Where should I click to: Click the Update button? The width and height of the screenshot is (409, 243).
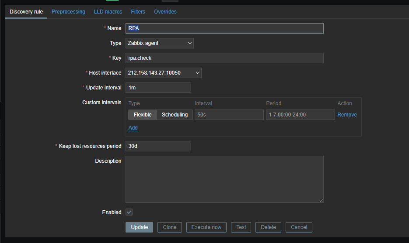(x=139, y=227)
